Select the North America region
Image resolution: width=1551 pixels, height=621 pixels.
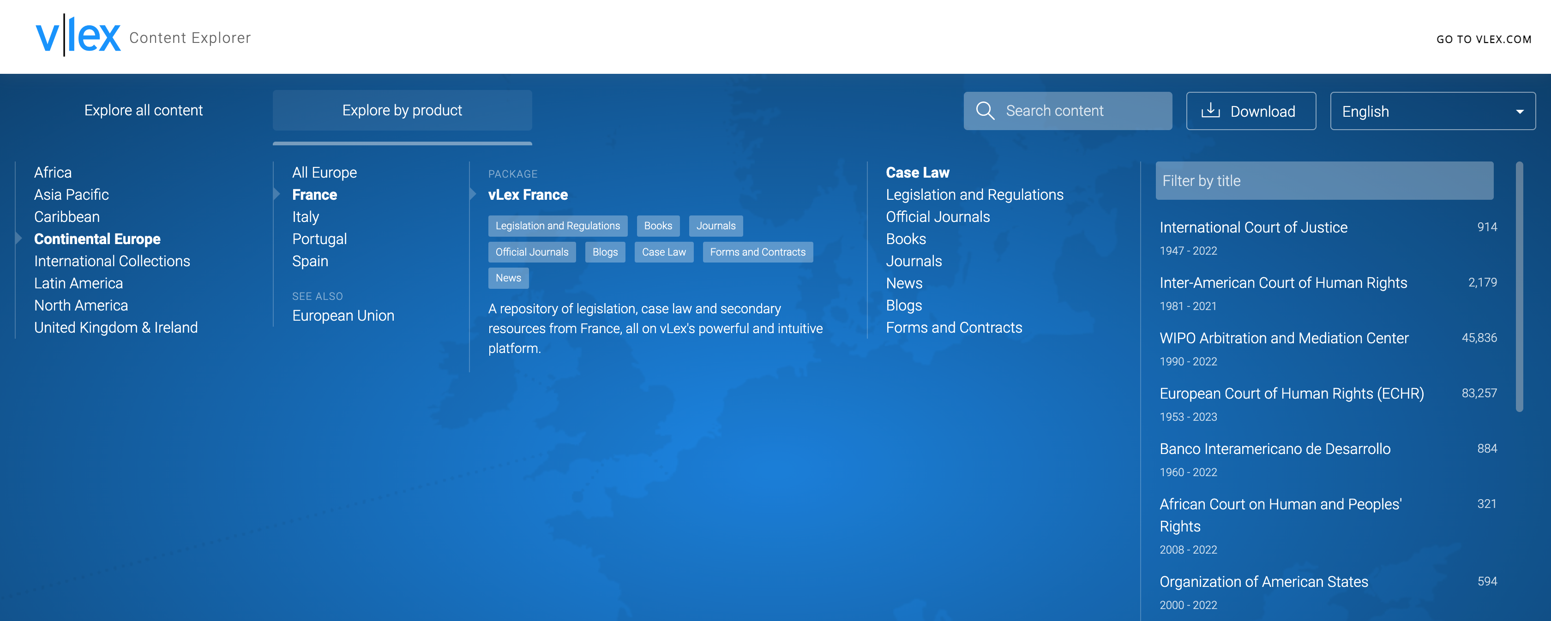[x=81, y=305]
